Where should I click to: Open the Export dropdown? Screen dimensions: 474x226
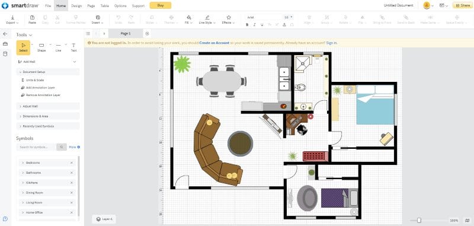(12, 20)
